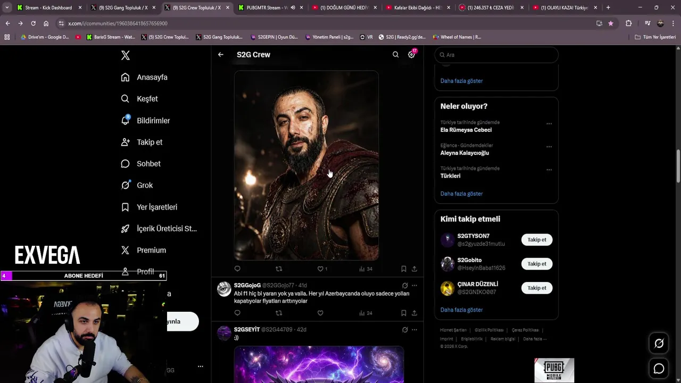Open a new browser tab
The image size is (681, 383).
(608, 7)
